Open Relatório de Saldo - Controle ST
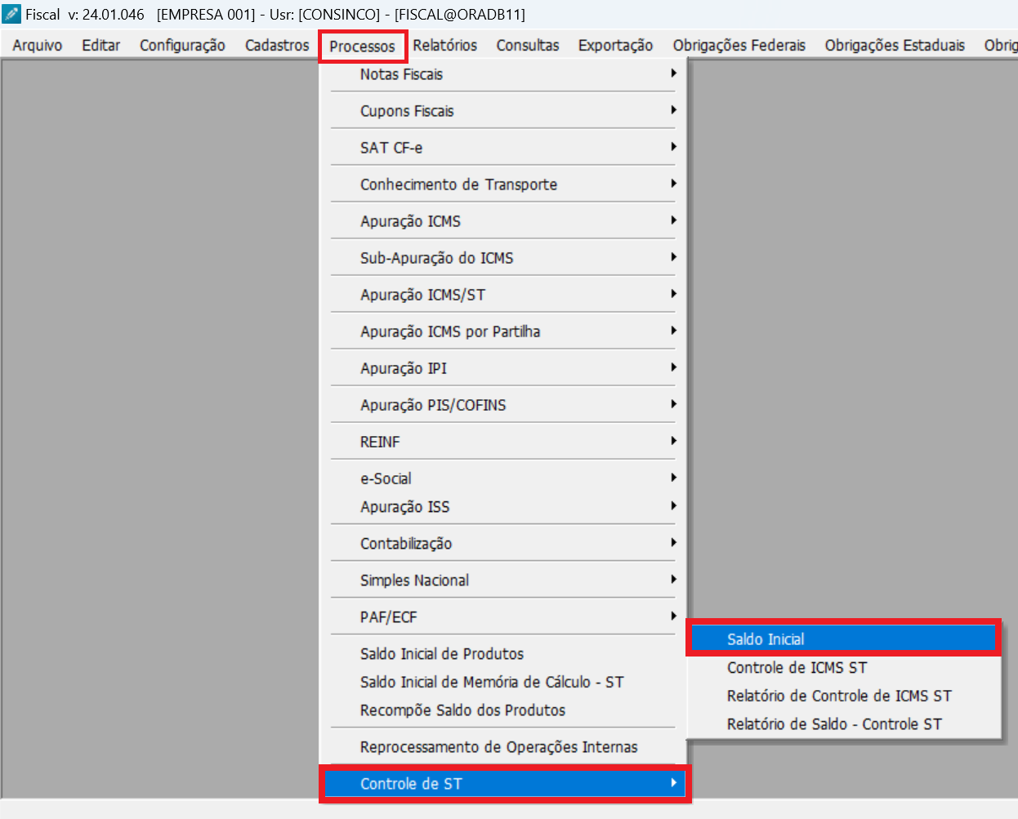 click(844, 724)
